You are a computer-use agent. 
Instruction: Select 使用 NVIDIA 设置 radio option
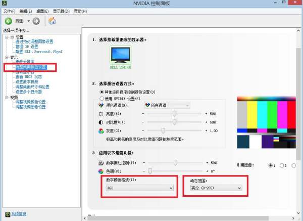(x=102, y=99)
